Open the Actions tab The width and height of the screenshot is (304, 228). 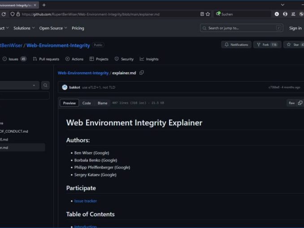pyautogui.click(x=74, y=59)
